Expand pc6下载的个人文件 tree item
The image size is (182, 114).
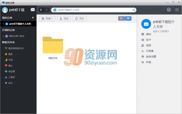point(3,24)
